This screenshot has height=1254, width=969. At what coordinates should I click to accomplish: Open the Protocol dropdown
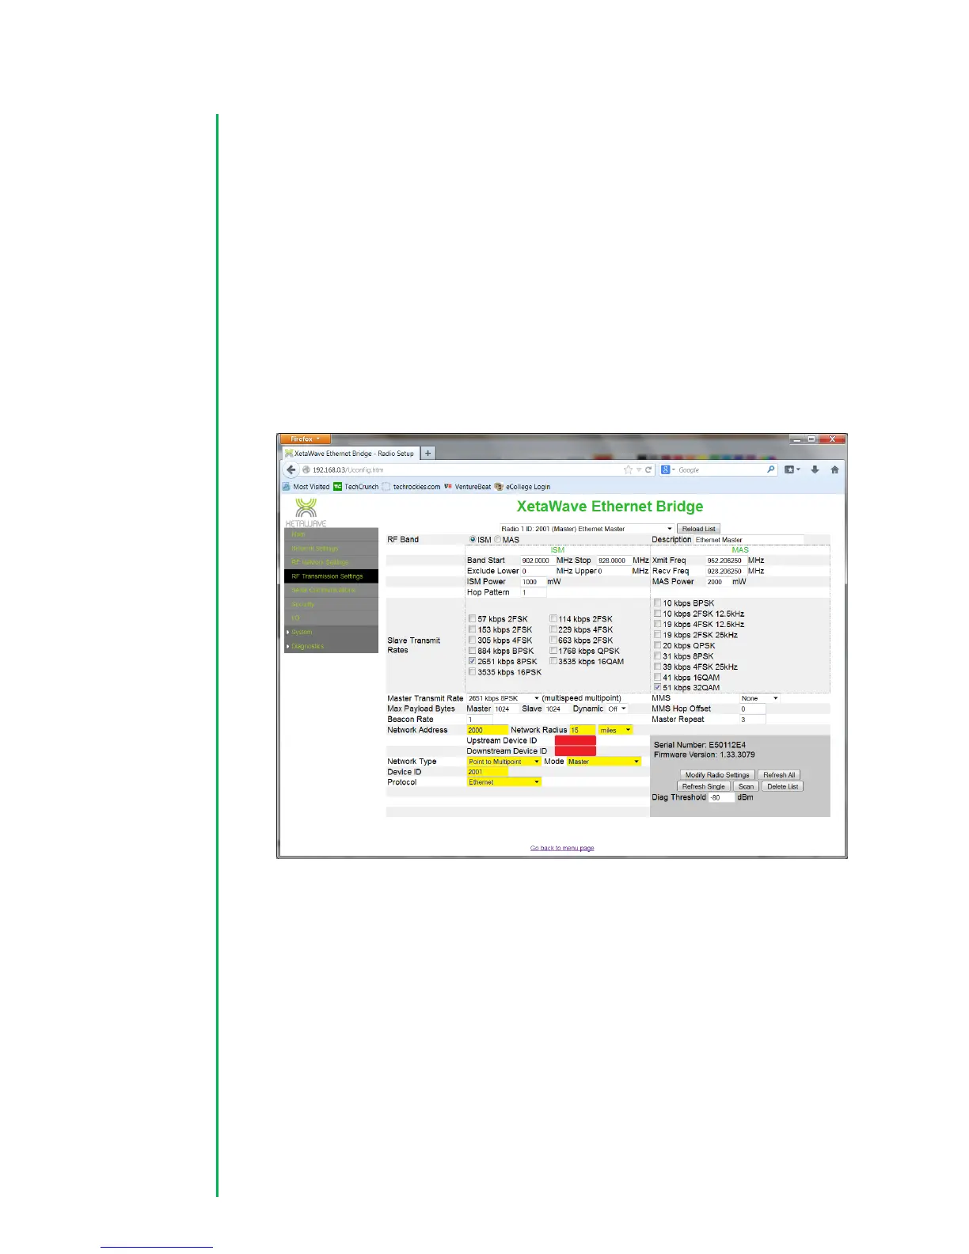pyautogui.click(x=504, y=782)
